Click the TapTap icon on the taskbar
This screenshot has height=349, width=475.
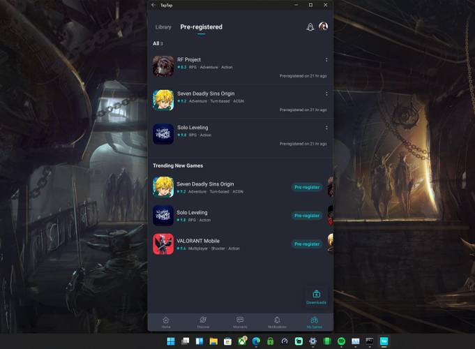point(384,341)
